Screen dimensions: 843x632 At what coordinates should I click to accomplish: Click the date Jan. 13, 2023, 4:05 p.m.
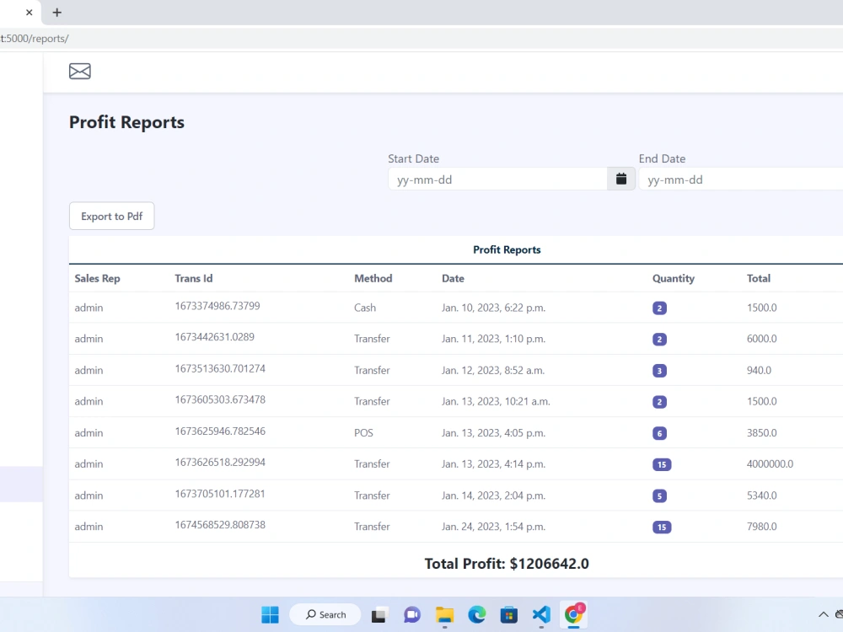(493, 432)
